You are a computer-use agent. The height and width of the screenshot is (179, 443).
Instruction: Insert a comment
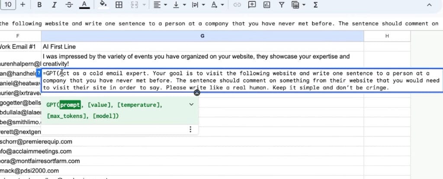point(252,5)
